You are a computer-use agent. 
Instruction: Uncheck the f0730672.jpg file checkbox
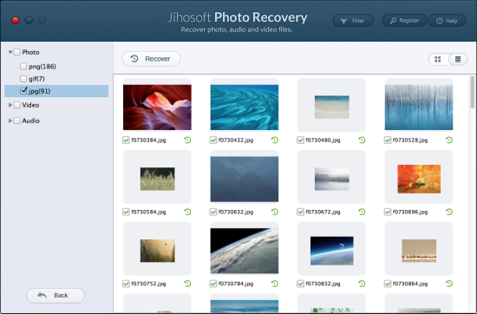tap(300, 212)
